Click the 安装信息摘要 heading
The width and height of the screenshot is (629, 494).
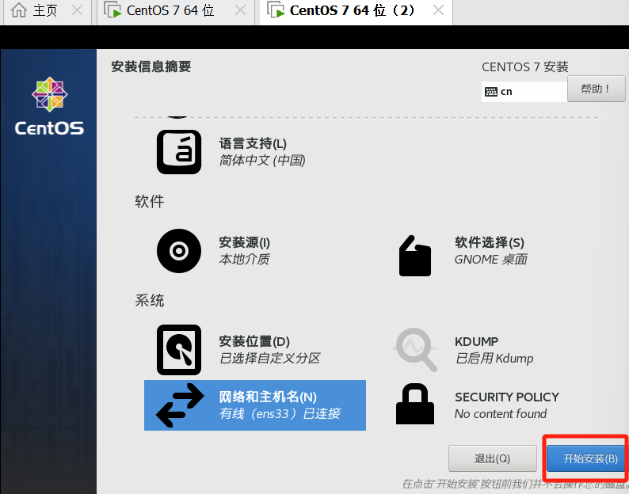tap(151, 66)
